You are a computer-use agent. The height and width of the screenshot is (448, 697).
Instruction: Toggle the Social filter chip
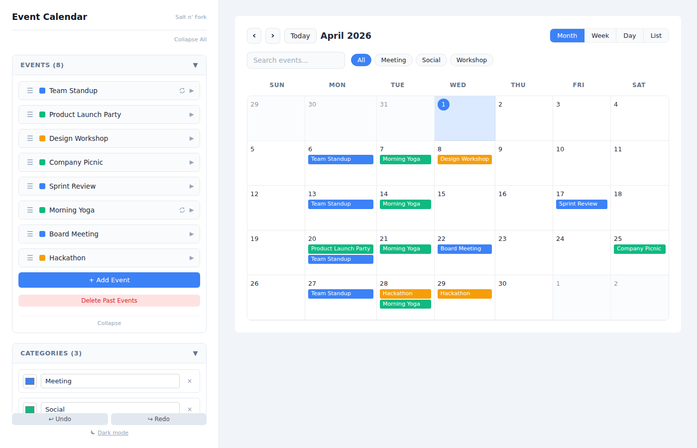point(431,60)
